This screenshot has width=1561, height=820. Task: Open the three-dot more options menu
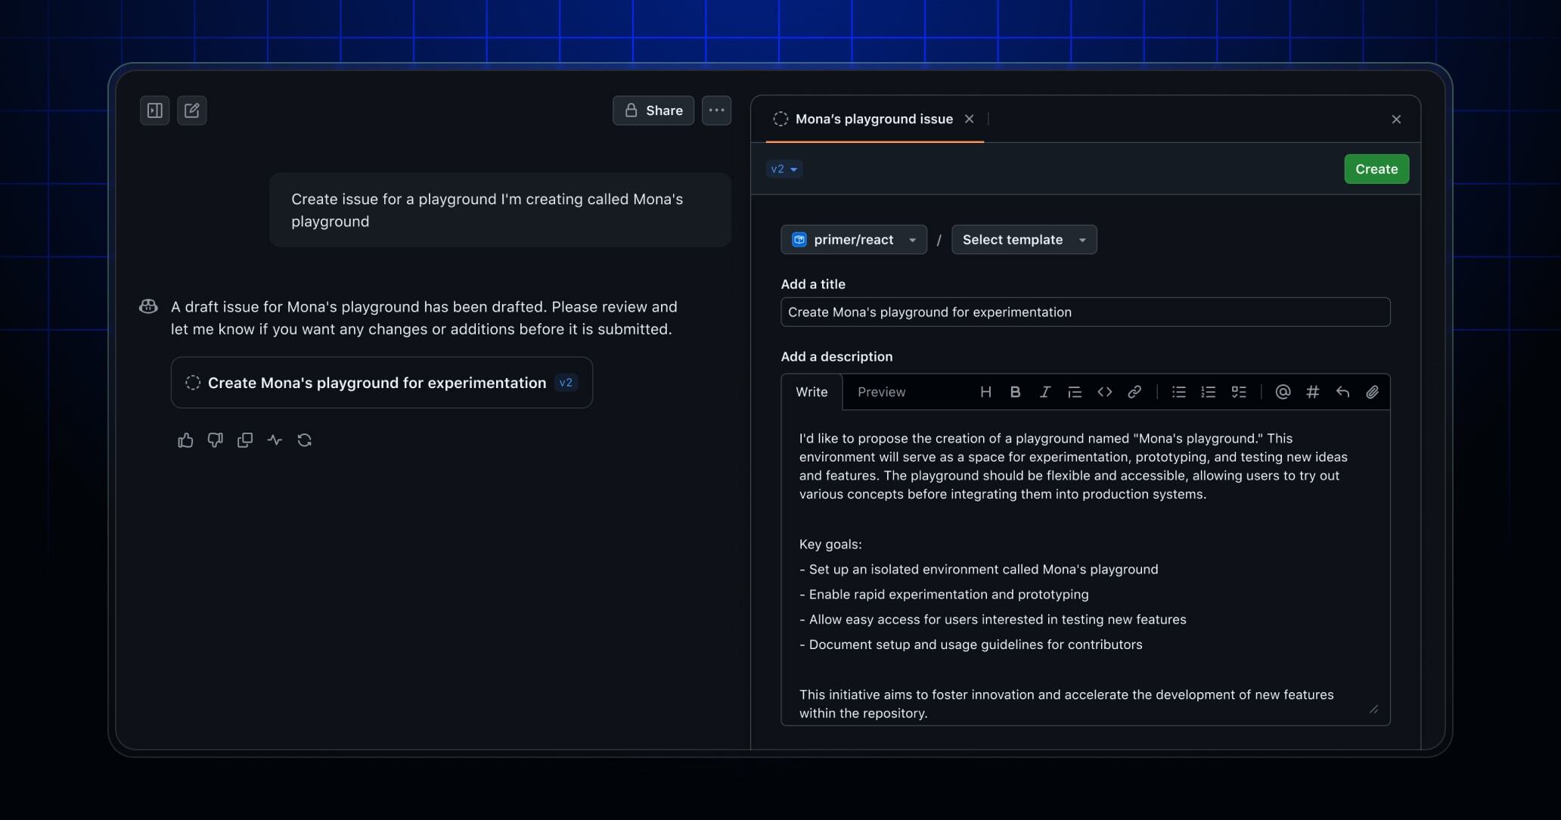pyautogui.click(x=716, y=110)
